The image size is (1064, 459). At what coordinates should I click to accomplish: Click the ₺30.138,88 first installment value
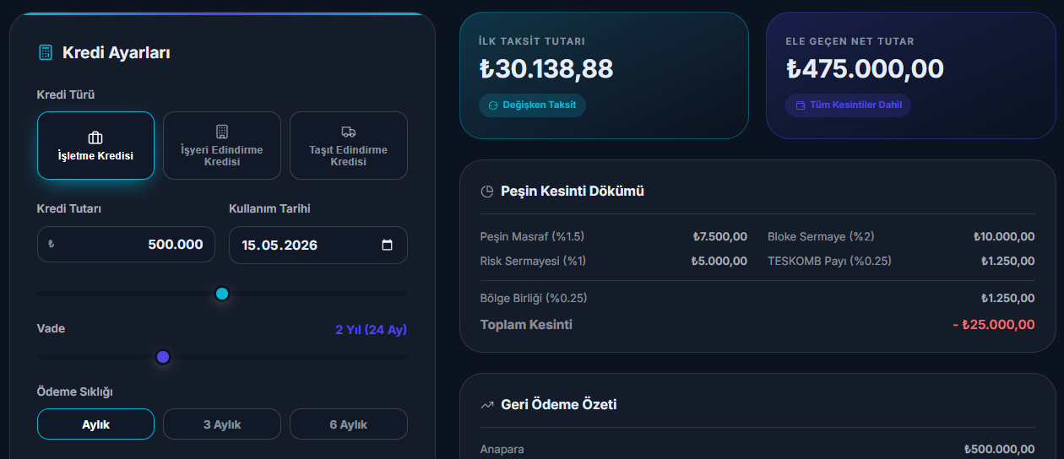point(546,69)
